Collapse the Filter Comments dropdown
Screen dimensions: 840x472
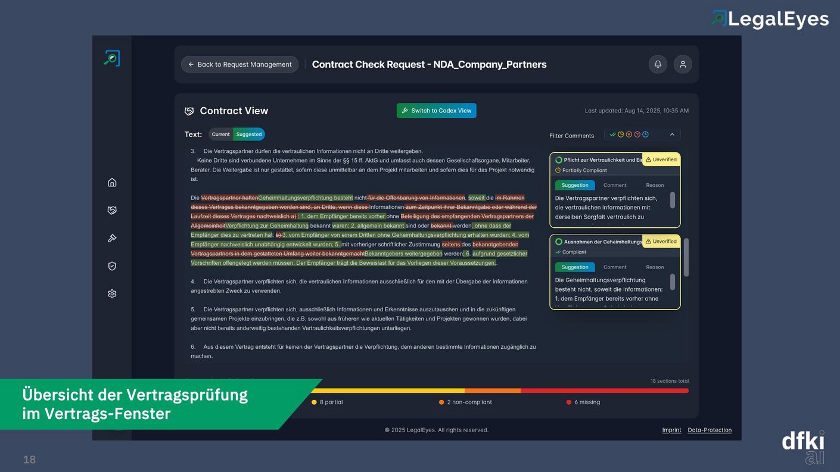click(672, 135)
